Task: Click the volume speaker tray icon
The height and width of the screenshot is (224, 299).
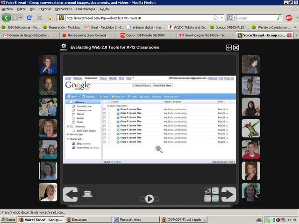Action: coord(278,220)
